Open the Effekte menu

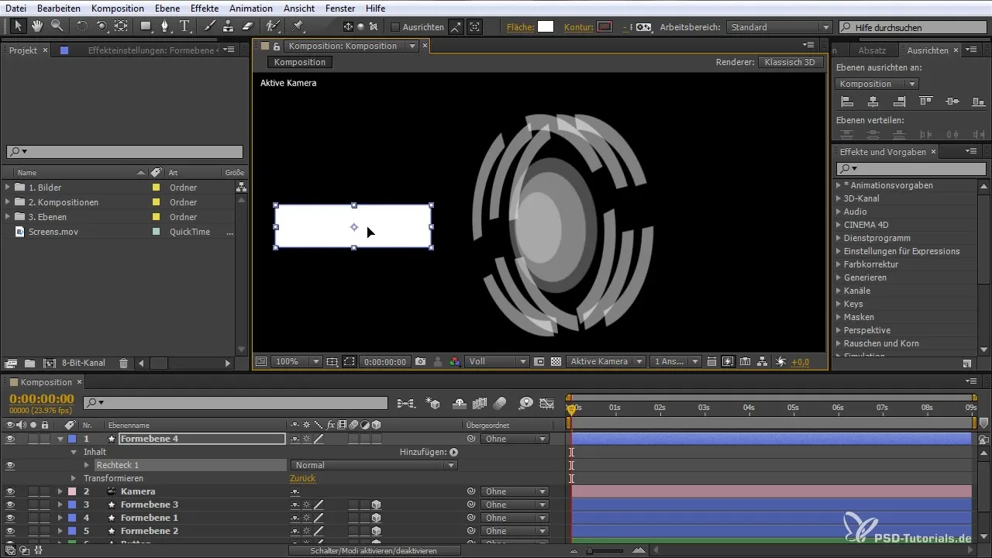pyautogui.click(x=205, y=8)
